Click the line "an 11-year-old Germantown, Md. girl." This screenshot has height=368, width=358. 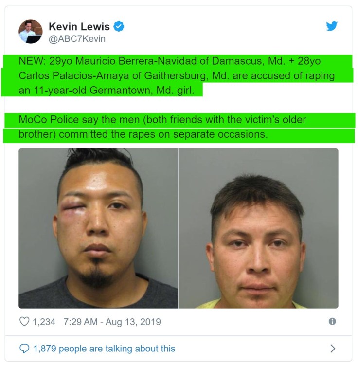(x=107, y=90)
